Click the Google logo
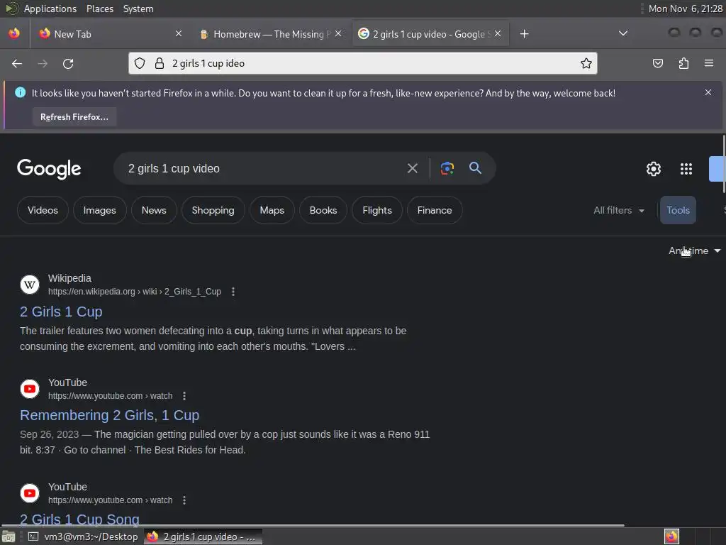This screenshot has width=726, height=545. pos(49,169)
